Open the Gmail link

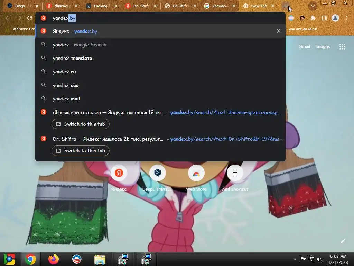[304, 47]
